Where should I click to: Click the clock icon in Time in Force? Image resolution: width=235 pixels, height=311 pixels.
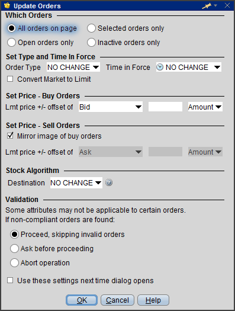160,68
